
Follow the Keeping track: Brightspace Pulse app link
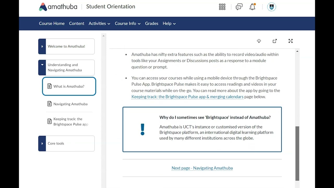coord(187,97)
